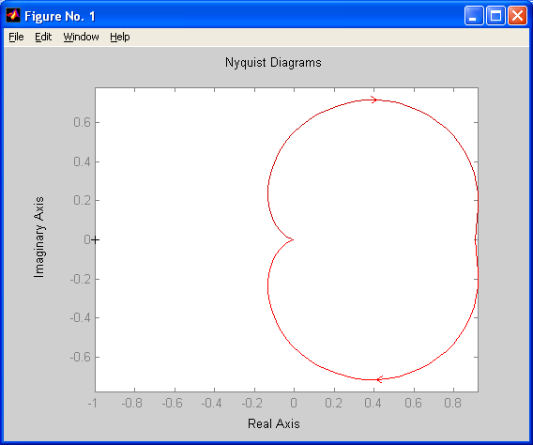This screenshot has width=533, height=445.
Task: Click the -0.8 tick label on the real axis
Action: tap(132, 403)
